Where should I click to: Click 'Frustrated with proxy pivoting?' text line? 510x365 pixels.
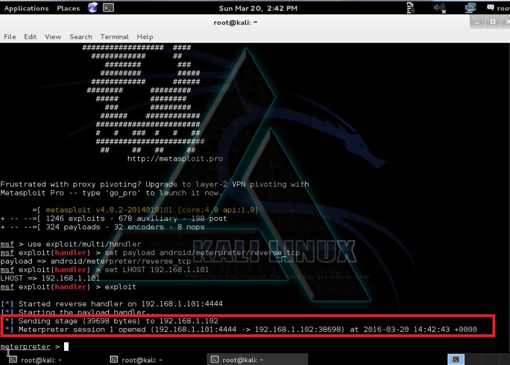click(x=155, y=184)
